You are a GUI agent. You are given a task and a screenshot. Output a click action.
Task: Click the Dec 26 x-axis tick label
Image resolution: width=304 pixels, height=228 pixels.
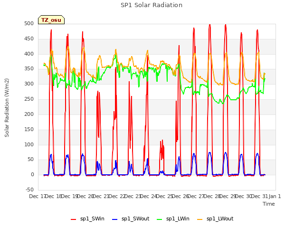[180, 196]
